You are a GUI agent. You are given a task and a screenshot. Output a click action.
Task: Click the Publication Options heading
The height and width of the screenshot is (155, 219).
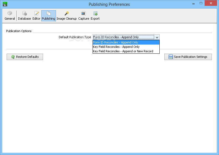pyautogui.click(x=19, y=31)
